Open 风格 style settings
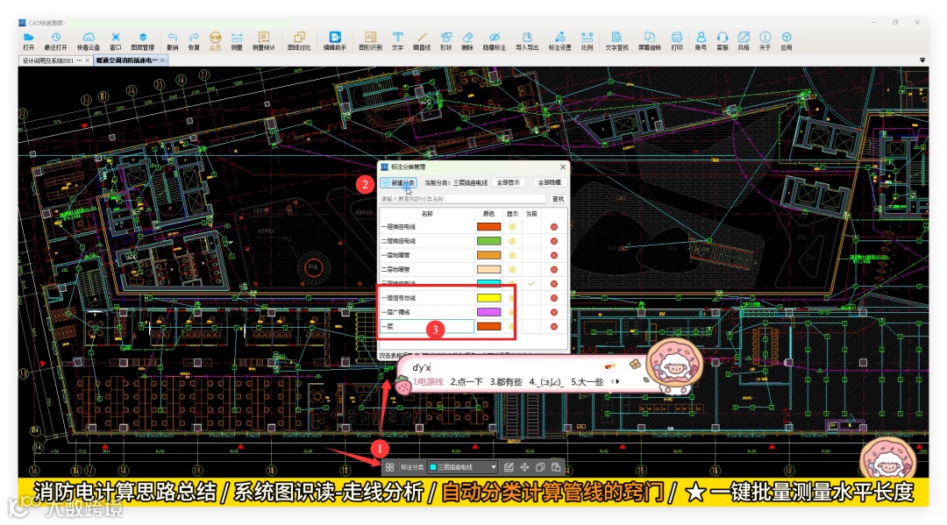Screen dimensions: 947x525 744,41
